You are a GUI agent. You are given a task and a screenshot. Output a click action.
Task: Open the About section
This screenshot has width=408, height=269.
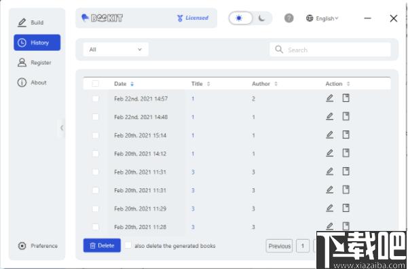coord(37,83)
